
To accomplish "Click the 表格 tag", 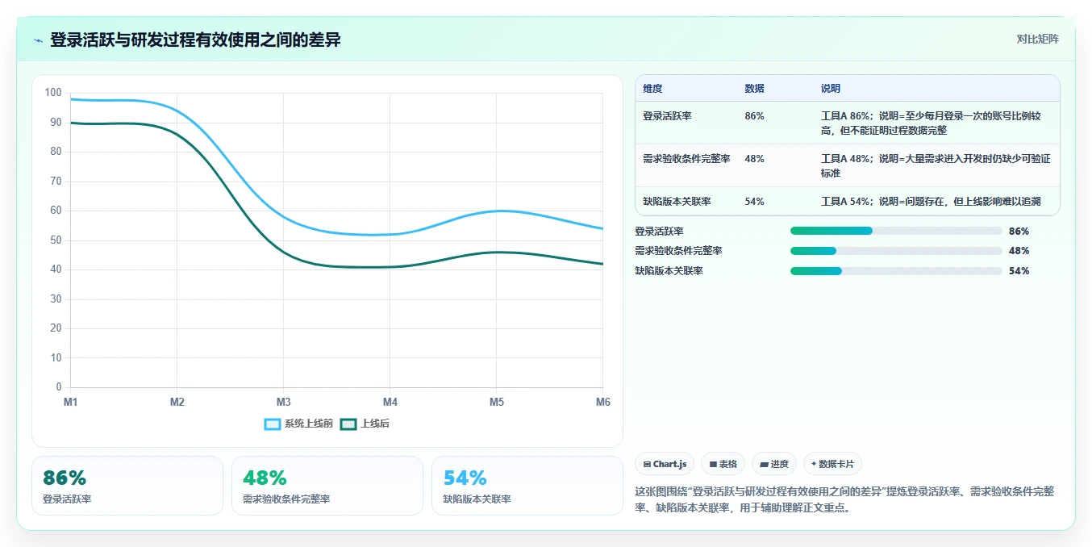I will coord(723,464).
